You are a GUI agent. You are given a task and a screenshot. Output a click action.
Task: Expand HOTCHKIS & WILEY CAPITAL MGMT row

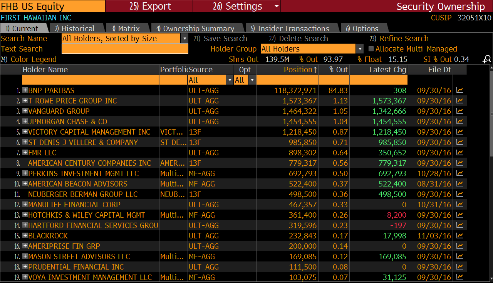click(25, 215)
